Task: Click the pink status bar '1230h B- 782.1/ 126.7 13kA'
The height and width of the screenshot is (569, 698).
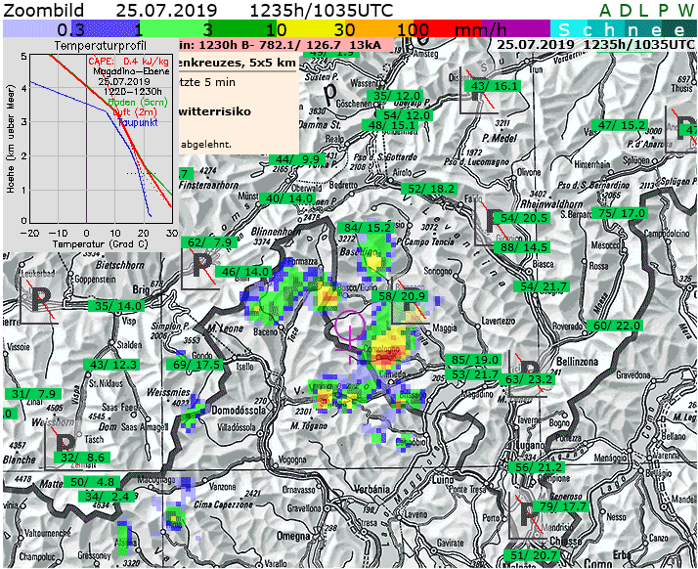Action: point(286,45)
